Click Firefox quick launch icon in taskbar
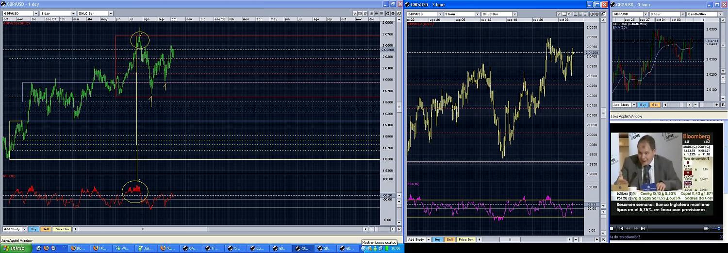Image resolution: width=728 pixels, height=253 pixels. click(46, 248)
